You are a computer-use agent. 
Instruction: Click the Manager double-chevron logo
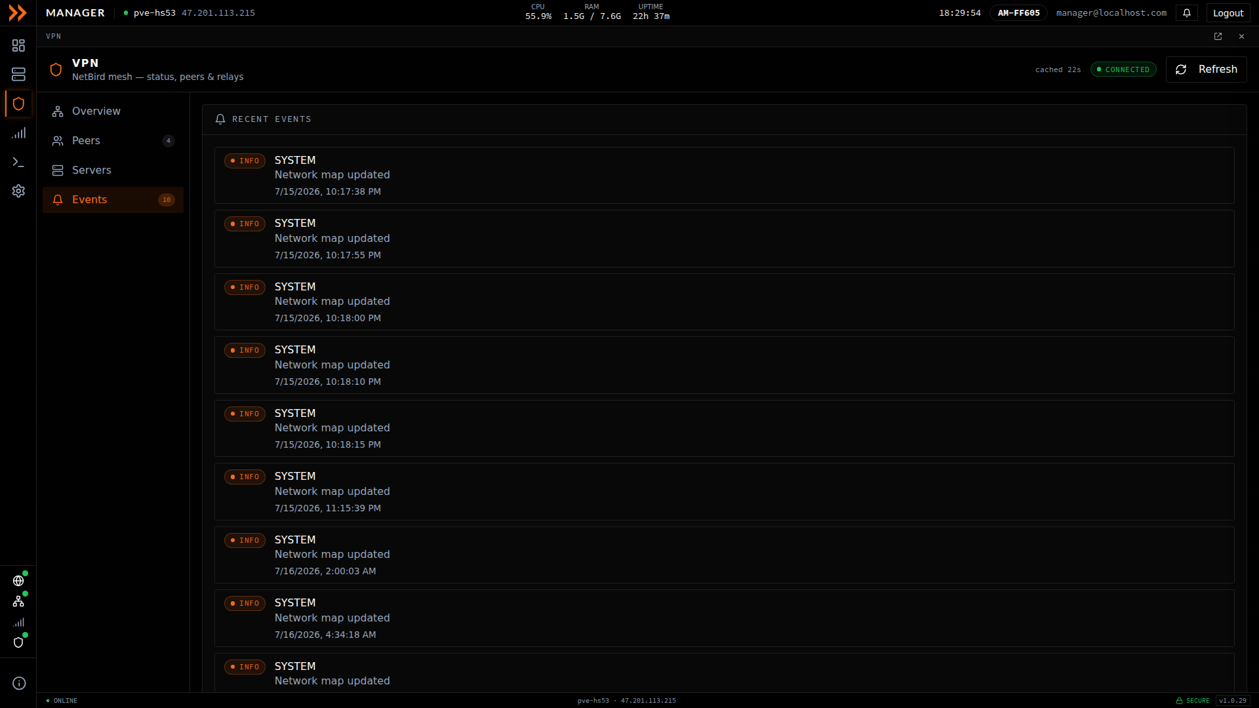pos(18,13)
